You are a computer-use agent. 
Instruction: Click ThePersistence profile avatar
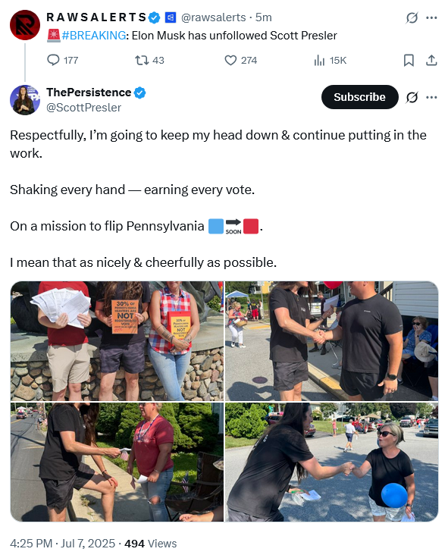pyautogui.click(x=25, y=100)
